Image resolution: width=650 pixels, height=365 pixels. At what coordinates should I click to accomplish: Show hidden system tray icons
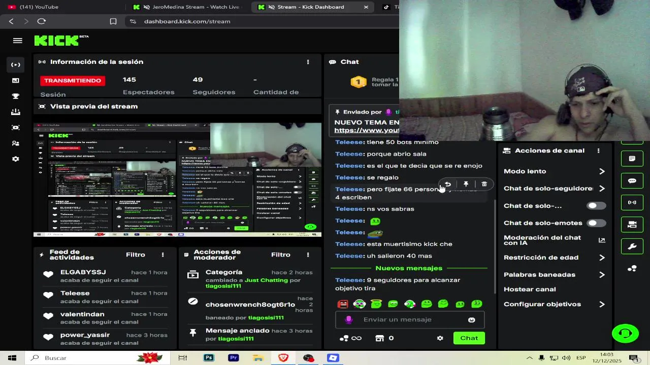tap(530, 358)
